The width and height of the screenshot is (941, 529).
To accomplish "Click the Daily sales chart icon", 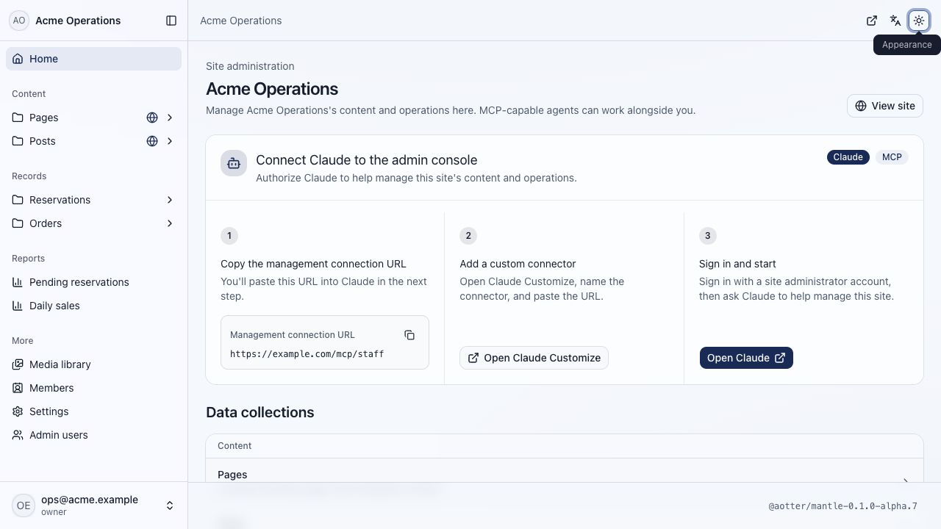I will pyautogui.click(x=18, y=306).
